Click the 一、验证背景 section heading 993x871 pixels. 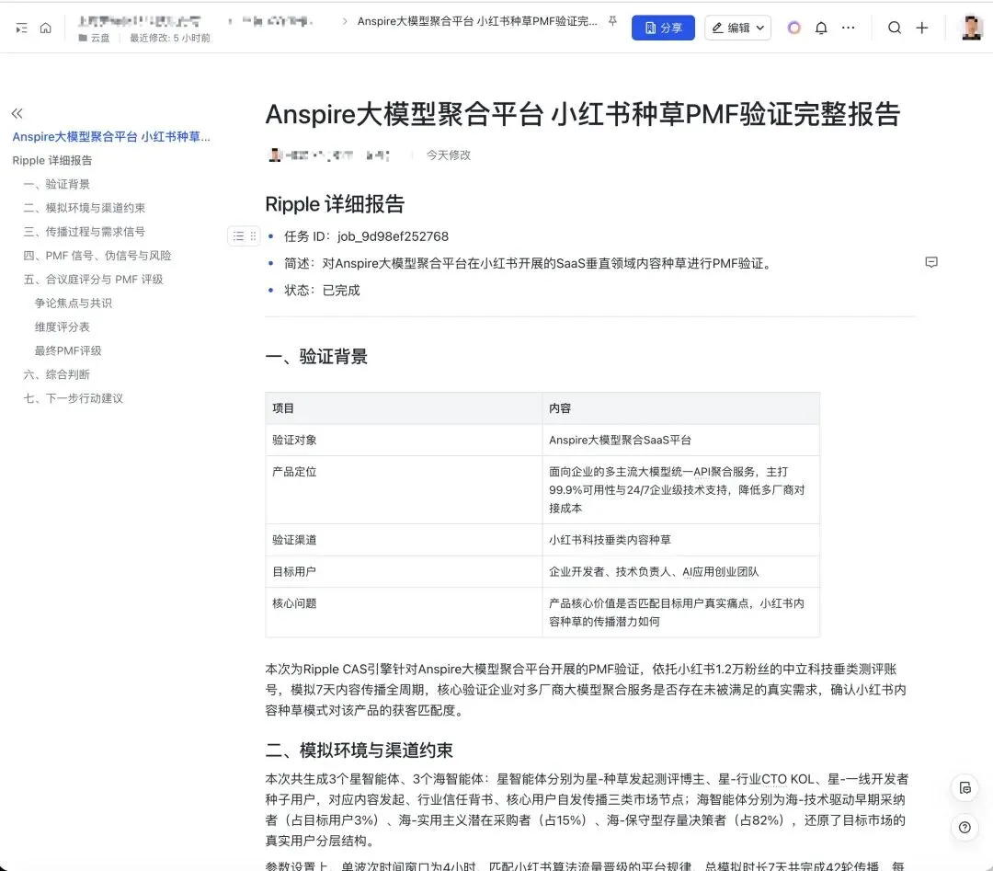(316, 357)
